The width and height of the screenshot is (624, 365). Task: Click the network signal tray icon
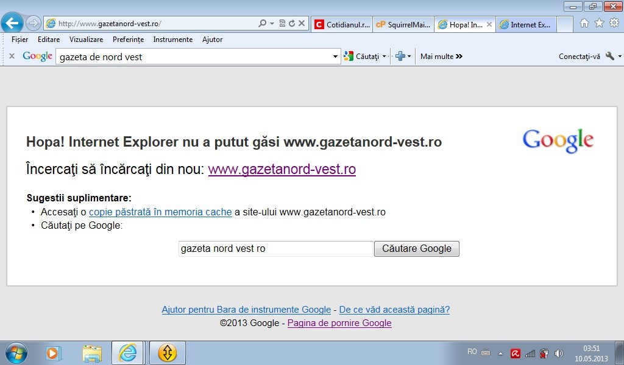click(530, 353)
